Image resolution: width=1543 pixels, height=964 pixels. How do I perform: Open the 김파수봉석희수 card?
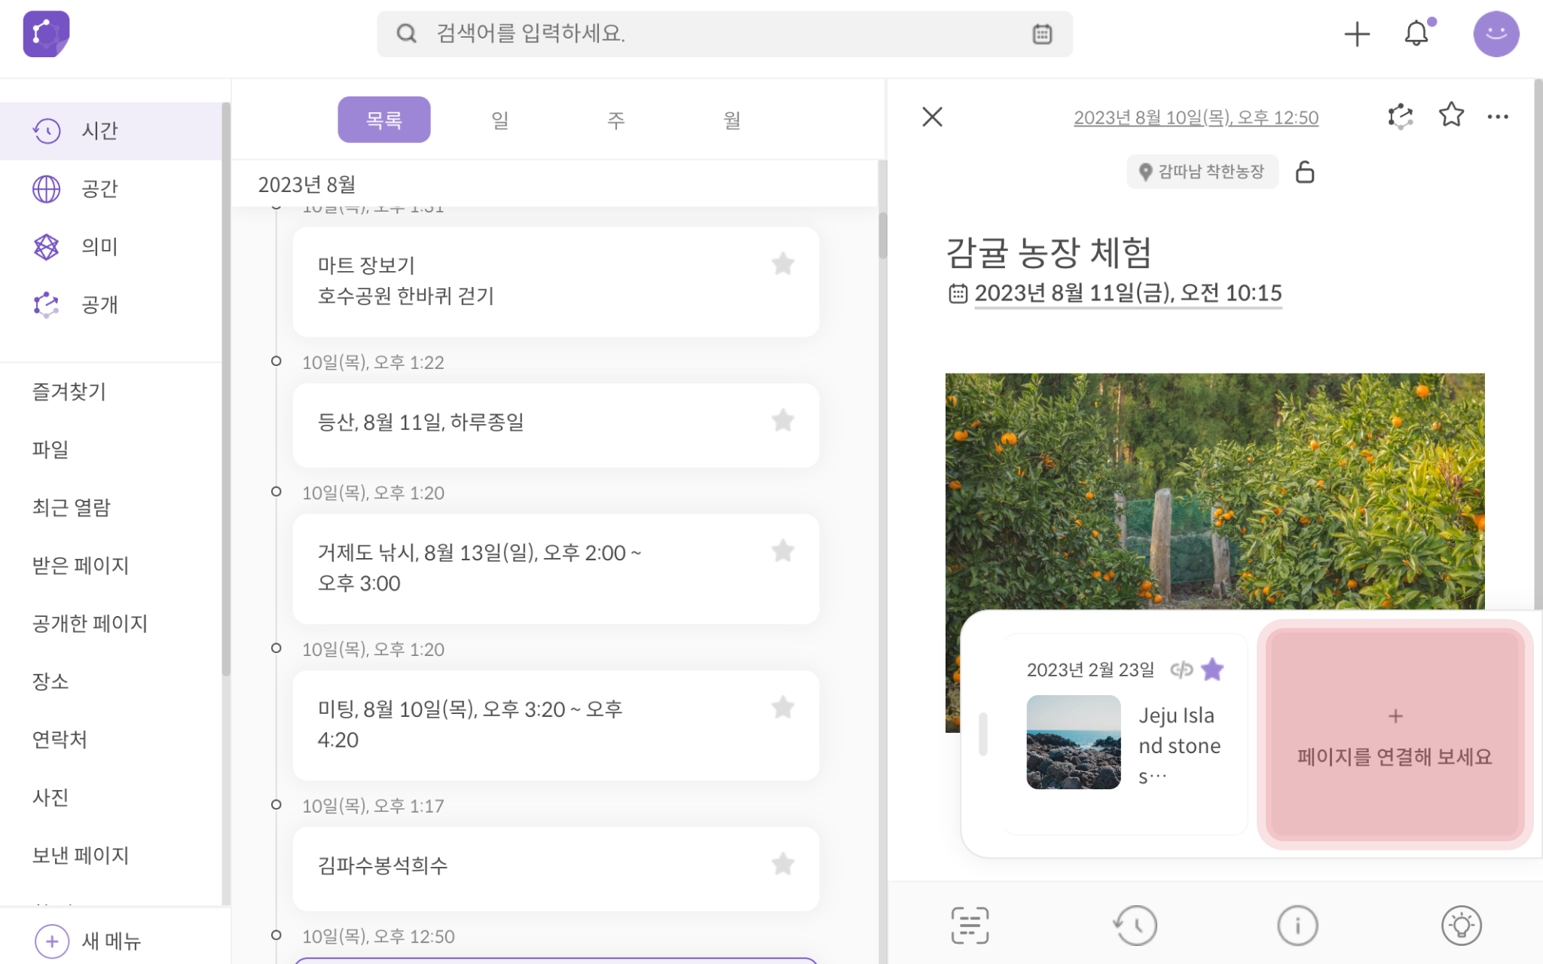[x=556, y=869]
